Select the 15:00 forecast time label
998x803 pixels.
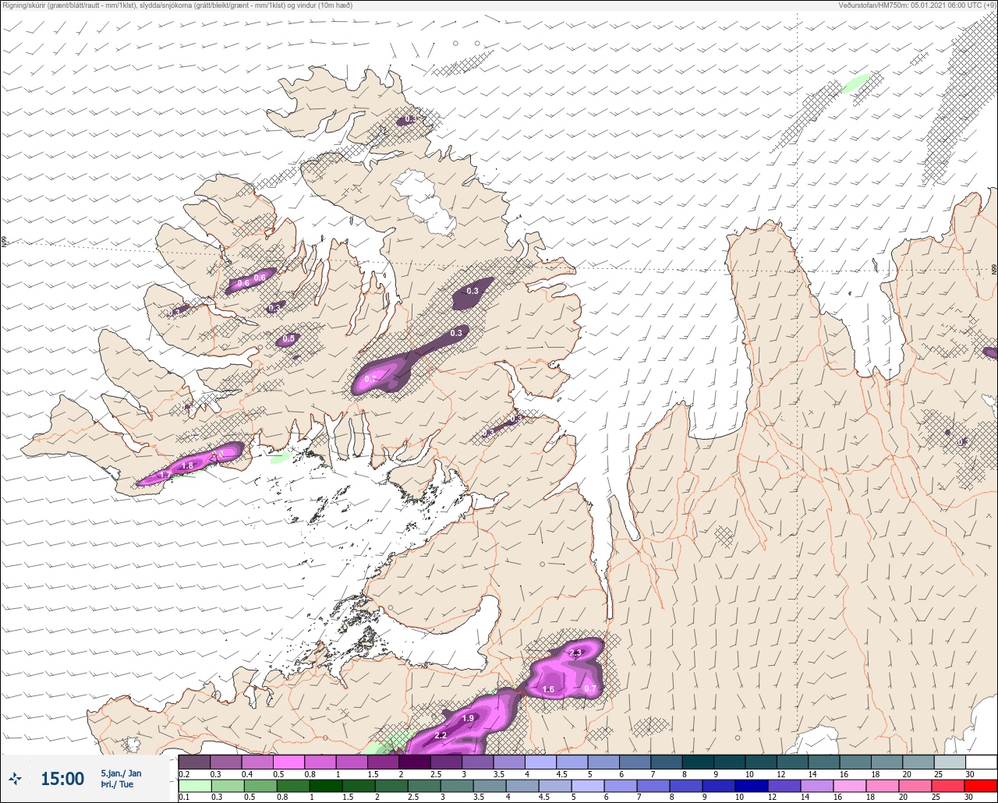coord(62,779)
